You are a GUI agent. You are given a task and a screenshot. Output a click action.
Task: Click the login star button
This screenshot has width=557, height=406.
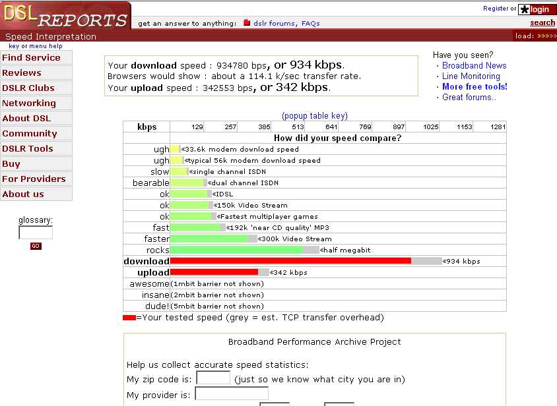(x=537, y=9)
